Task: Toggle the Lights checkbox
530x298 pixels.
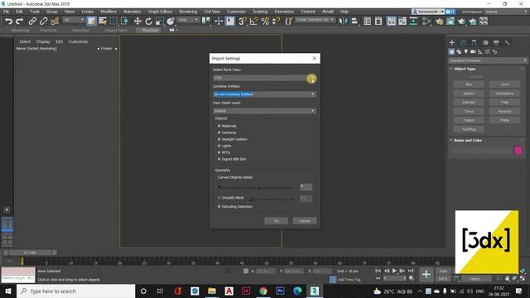Action: pyautogui.click(x=219, y=146)
